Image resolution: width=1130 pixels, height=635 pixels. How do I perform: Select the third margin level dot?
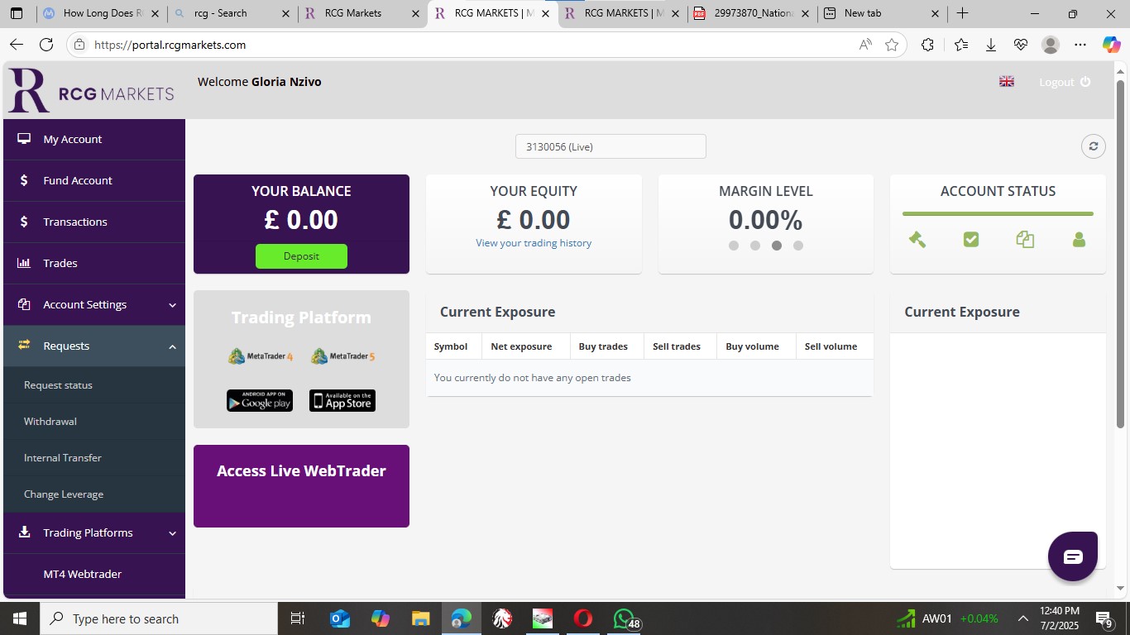[777, 246]
